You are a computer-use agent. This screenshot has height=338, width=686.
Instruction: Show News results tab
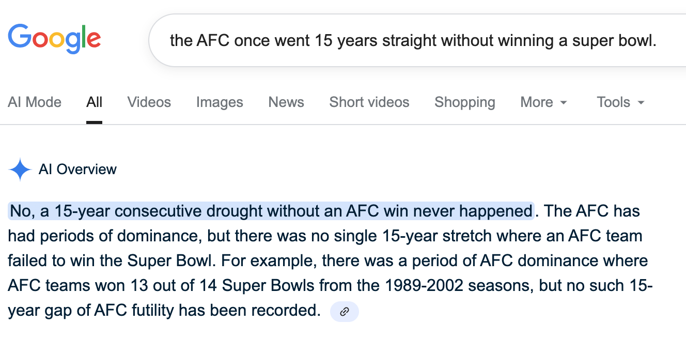(286, 102)
